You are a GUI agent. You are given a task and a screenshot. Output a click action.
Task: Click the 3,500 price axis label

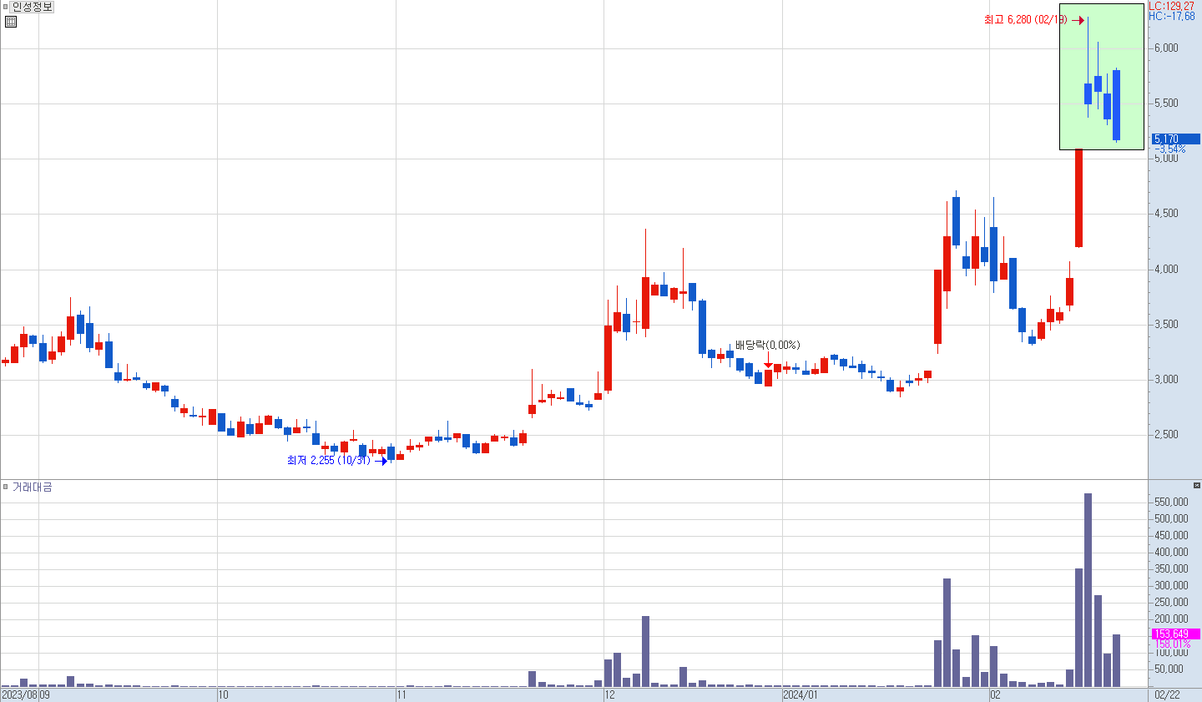(1166, 325)
